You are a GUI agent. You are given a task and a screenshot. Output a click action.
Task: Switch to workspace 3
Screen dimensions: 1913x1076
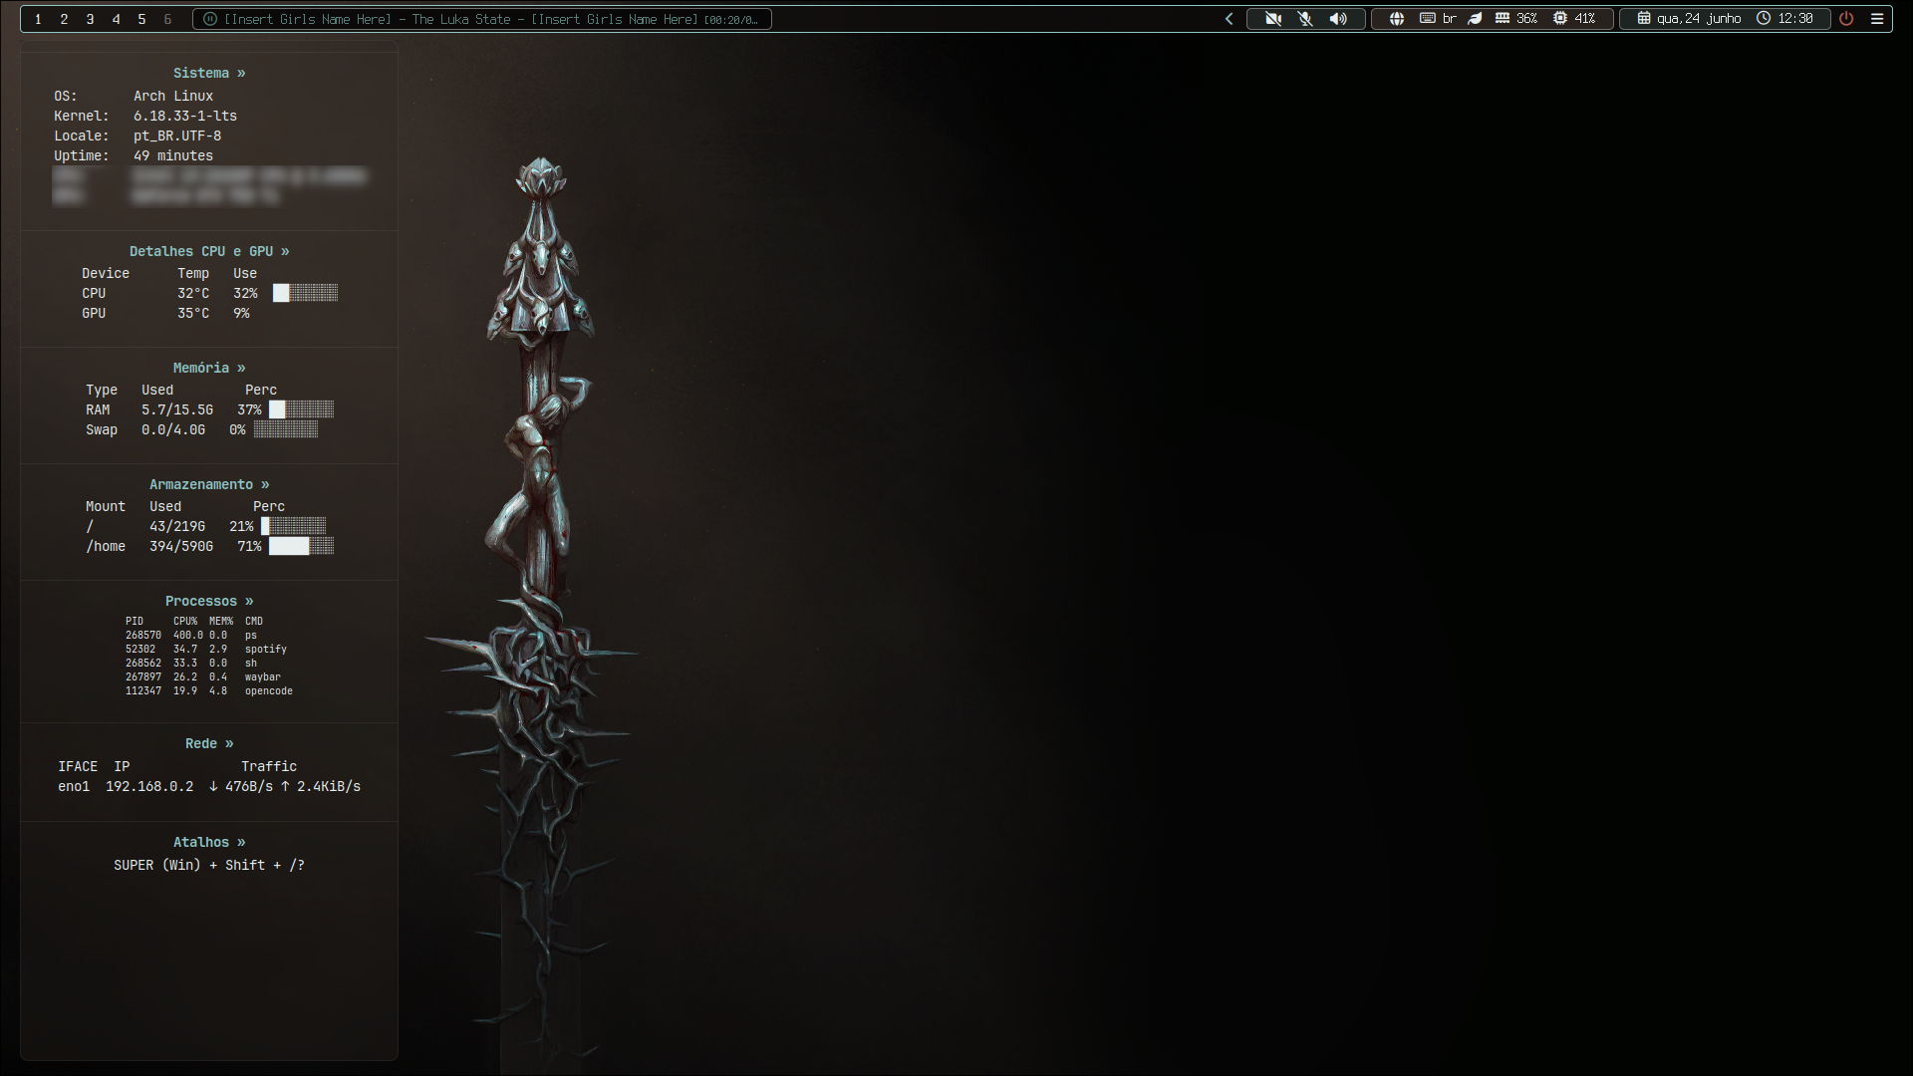(x=90, y=19)
